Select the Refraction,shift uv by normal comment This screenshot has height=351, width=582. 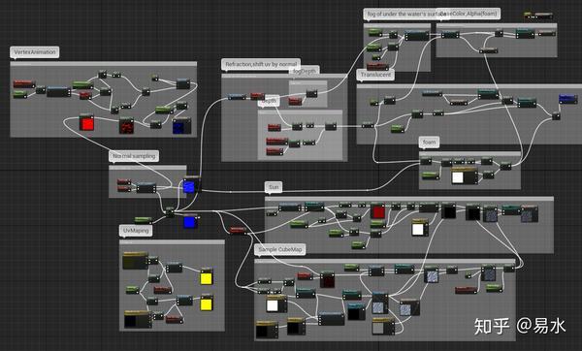261,64
